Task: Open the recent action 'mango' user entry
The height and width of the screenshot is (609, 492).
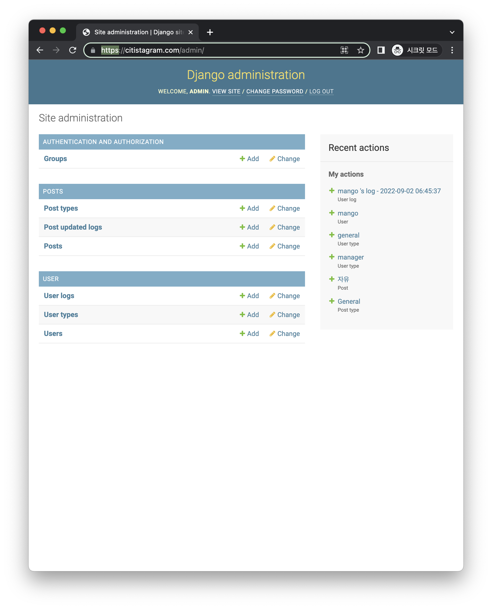Action: tap(348, 213)
